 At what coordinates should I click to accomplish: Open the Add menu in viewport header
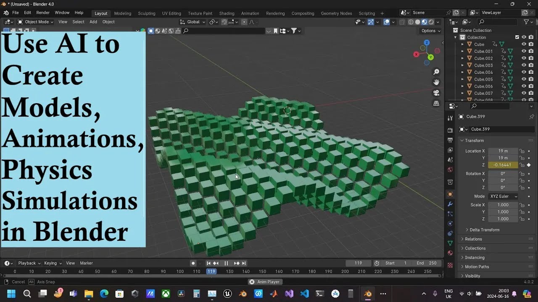(93, 22)
